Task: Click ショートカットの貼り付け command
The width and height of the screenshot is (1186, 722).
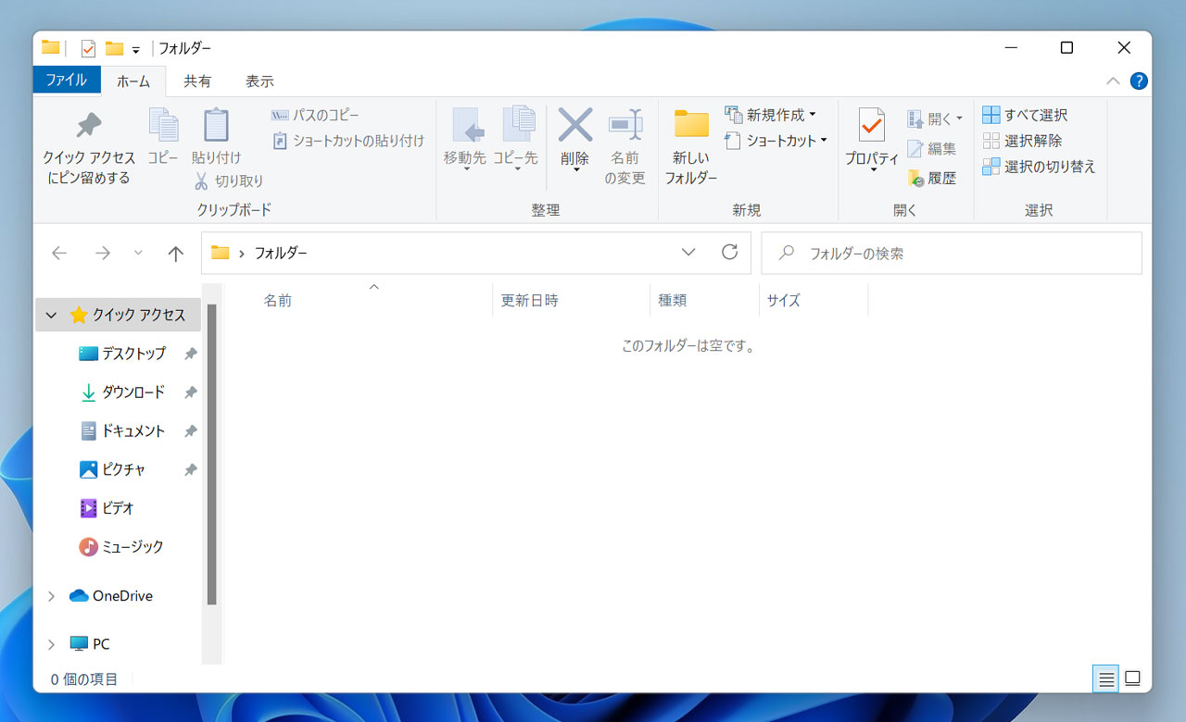Action: click(x=347, y=141)
